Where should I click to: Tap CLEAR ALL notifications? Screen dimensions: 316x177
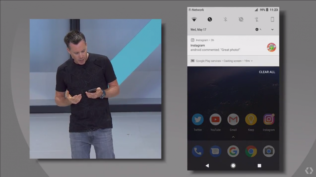click(x=267, y=72)
